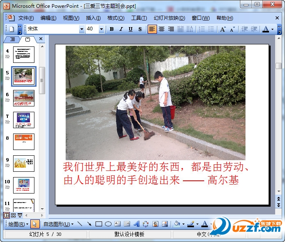This screenshot has width=285, height=242.
Task: Open 自选图形(U) AutoShapes menu
Action: (x=59, y=224)
